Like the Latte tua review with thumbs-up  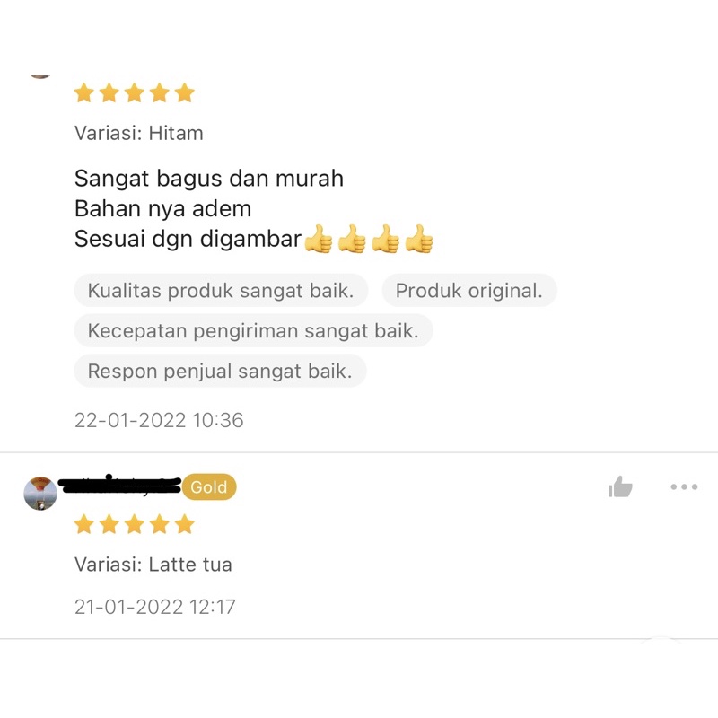coord(620,486)
